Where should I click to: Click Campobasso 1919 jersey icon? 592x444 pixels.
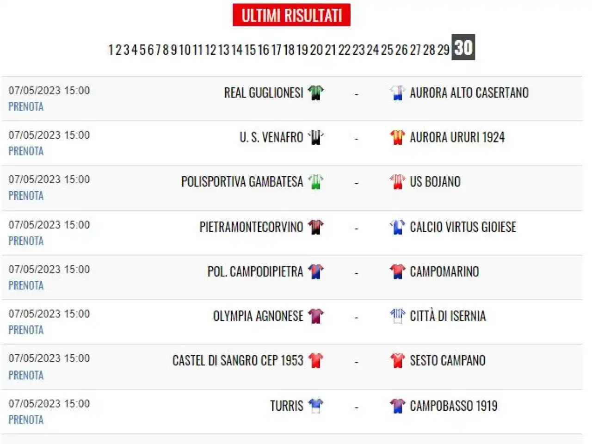[x=397, y=406]
